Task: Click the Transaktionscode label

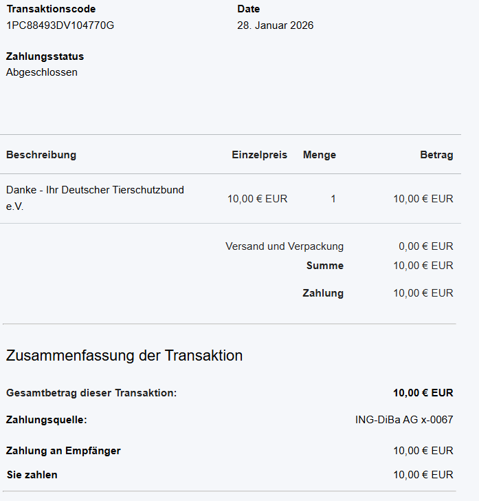Action: tap(51, 9)
